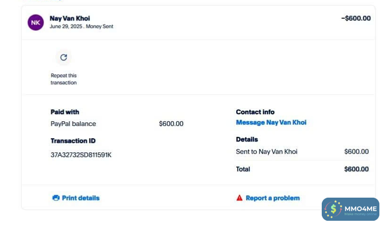Click the −$600.00 amount in header
This screenshot has height=225, width=386.
pyautogui.click(x=356, y=18)
